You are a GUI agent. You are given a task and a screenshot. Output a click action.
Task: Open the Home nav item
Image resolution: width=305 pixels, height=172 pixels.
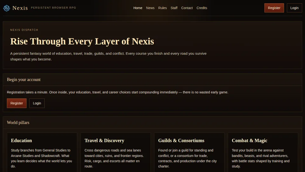point(138,8)
